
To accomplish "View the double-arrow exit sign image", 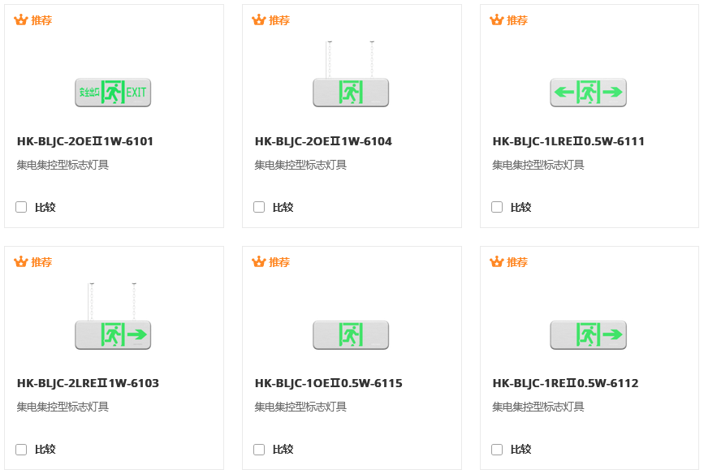I will (589, 93).
